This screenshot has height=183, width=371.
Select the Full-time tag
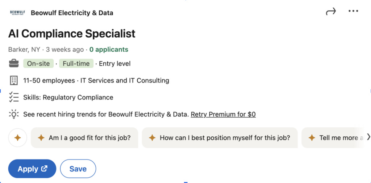pyautogui.click(x=76, y=64)
